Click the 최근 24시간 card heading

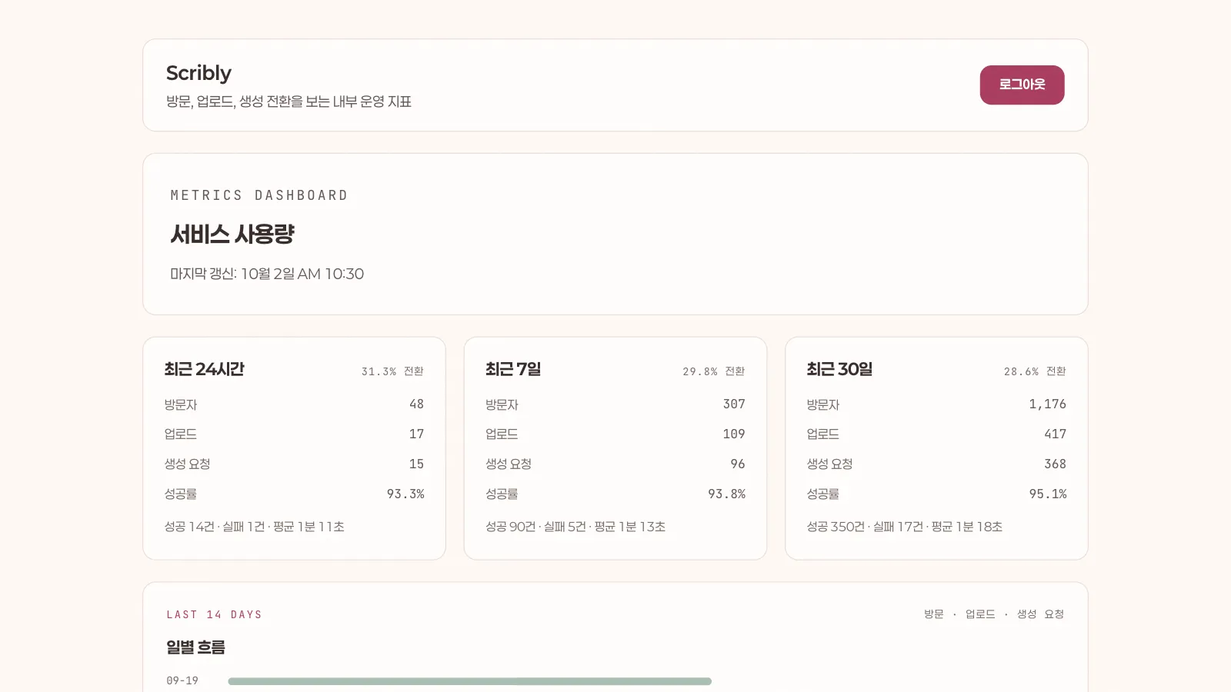point(204,369)
